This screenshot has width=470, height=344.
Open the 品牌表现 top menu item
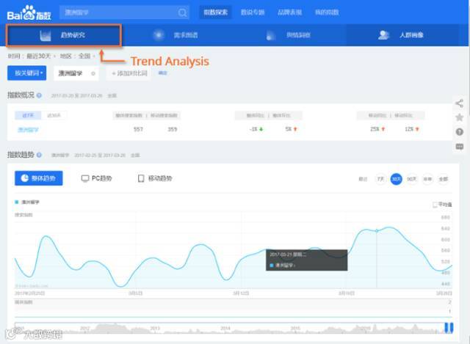pyautogui.click(x=289, y=12)
